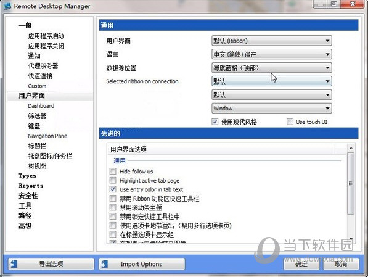Open the 键盘 settings page
The height and width of the screenshot is (277, 368).
[x=34, y=126]
